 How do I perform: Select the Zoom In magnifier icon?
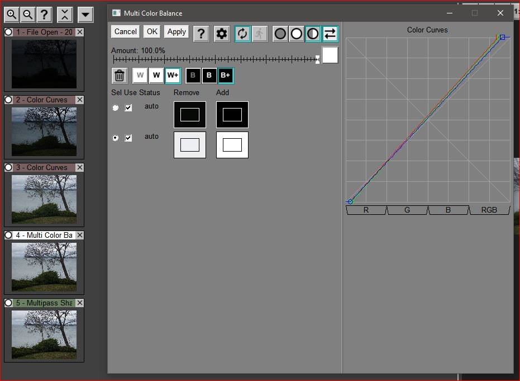pos(11,15)
